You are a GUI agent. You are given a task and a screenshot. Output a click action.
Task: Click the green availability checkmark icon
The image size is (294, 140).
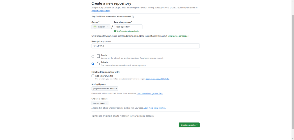(115, 31)
